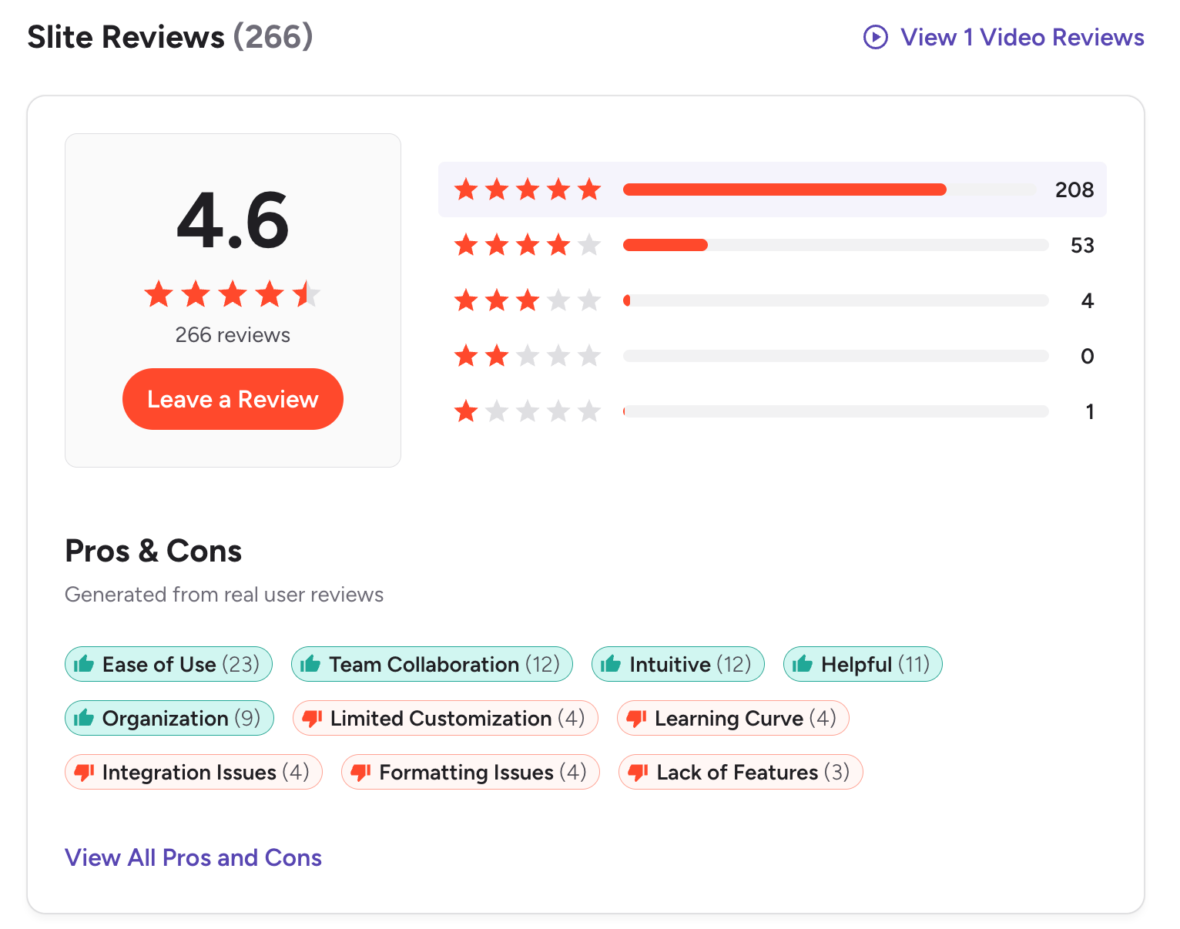Screen dimensions: 1180x929
Task: Choose the 1-star rating stars row
Action: [x=528, y=411]
